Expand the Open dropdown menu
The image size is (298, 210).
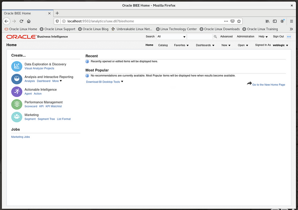[x=243, y=45]
